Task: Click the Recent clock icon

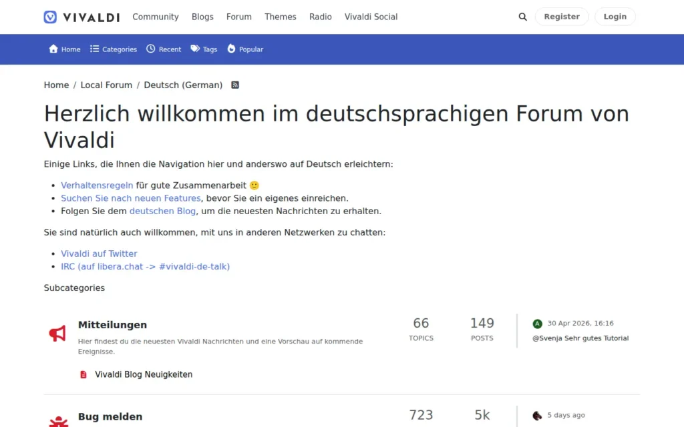Action: click(150, 49)
